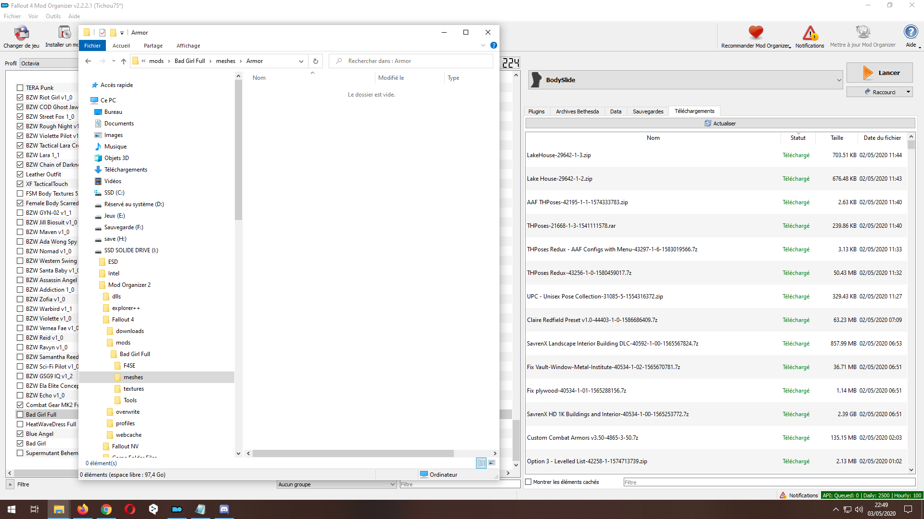Sort downloads by Nom column header

[x=653, y=138]
